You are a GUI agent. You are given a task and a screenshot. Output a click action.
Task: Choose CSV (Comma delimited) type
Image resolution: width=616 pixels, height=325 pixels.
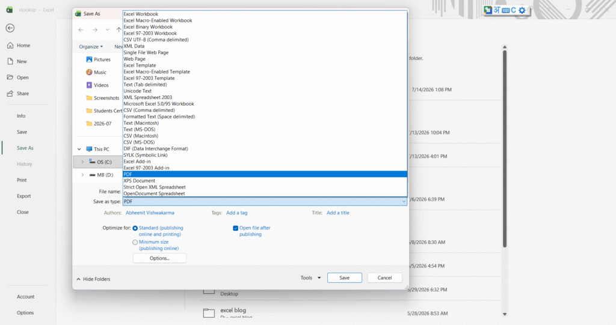[x=265, y=111]
